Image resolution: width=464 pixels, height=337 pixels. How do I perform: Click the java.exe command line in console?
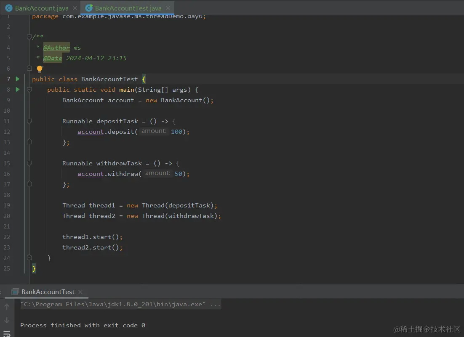[x=120, y=304]
